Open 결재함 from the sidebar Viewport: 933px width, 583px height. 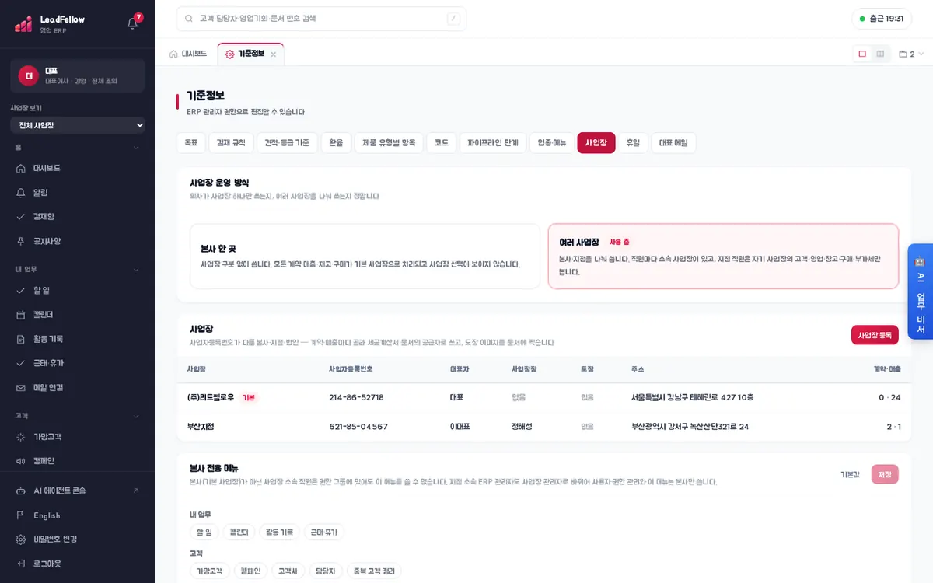point(78,216)
